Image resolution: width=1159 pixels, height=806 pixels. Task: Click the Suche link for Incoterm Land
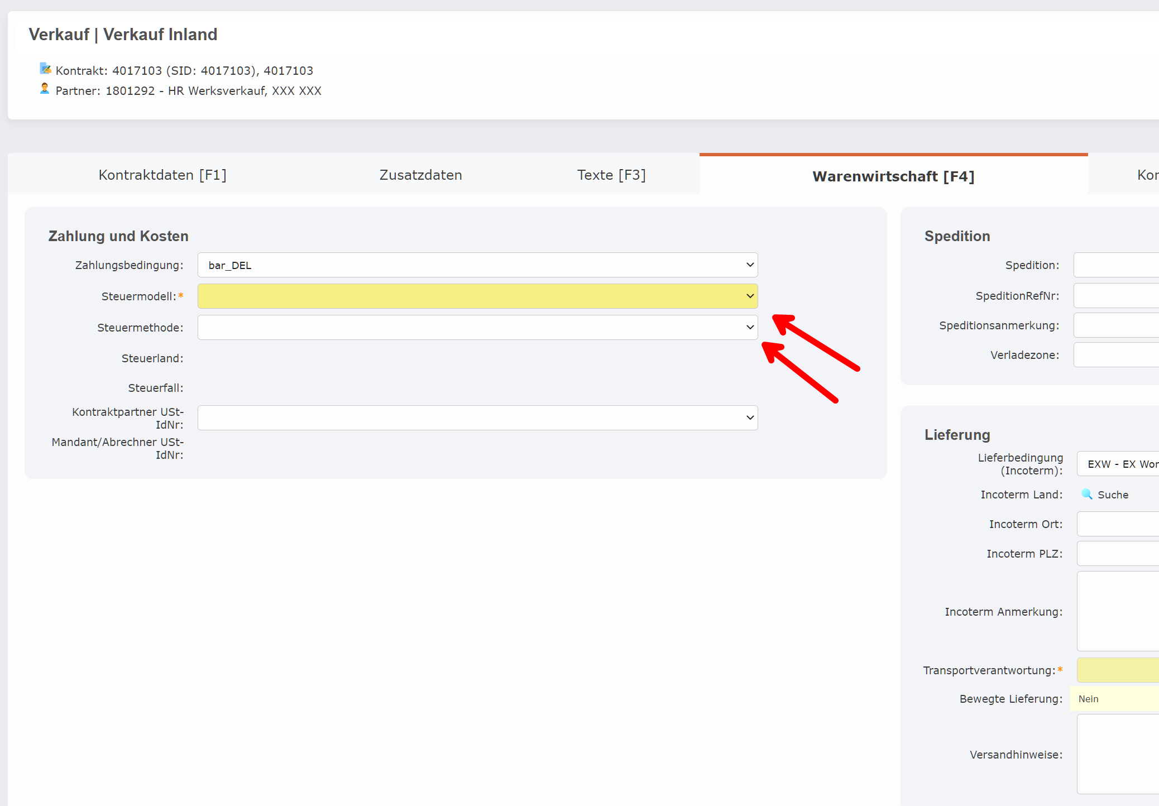click(1113, 495)
